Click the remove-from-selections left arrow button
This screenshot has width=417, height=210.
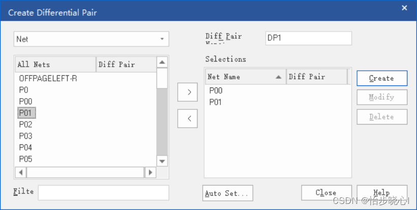pyautogui.click(x=189, y=118)
